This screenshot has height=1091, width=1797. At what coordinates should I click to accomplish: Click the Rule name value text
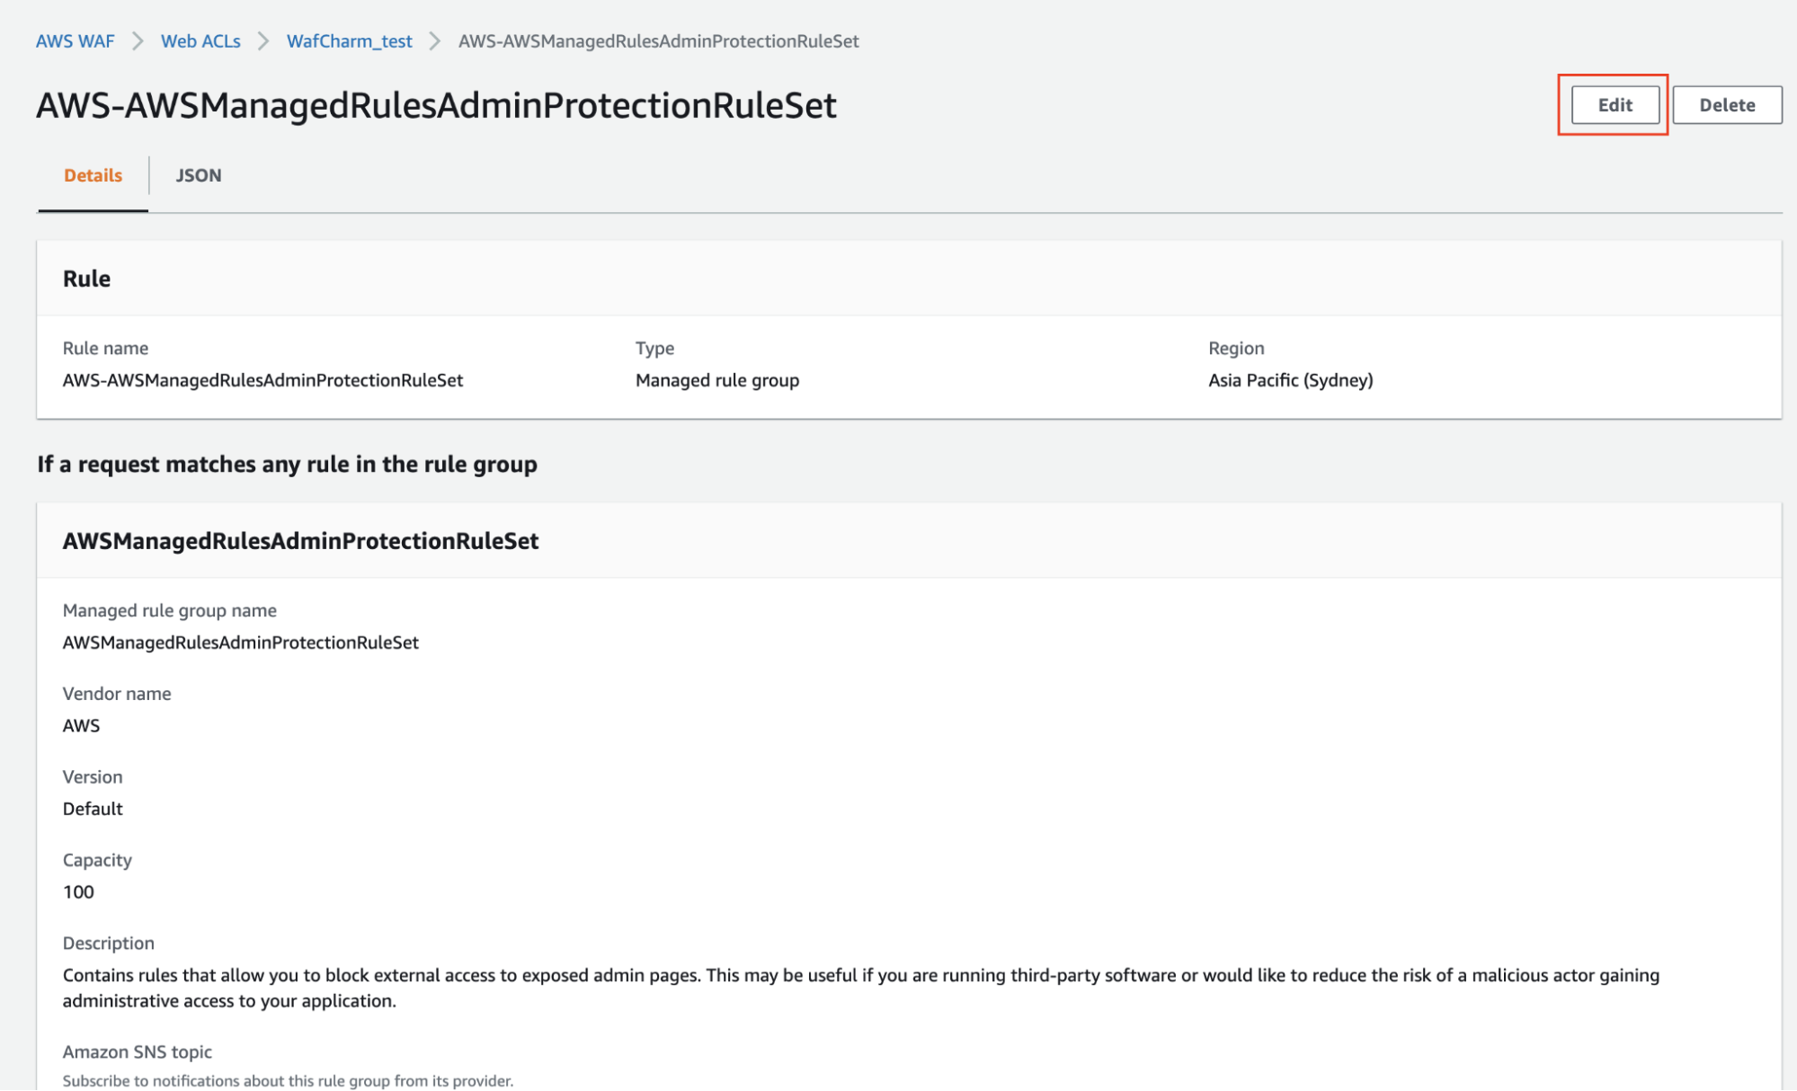262,380
